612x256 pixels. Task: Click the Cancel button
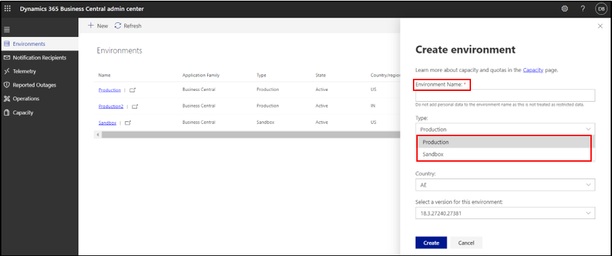click(x=466, y=243)
